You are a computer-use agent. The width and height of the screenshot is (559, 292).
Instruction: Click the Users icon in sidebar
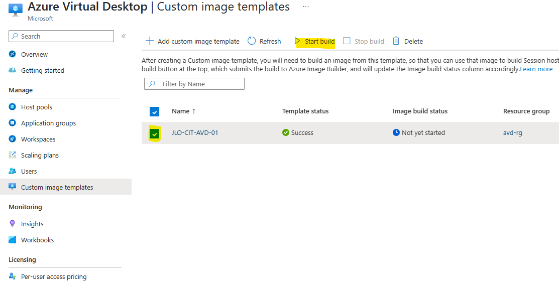[13, 171]
